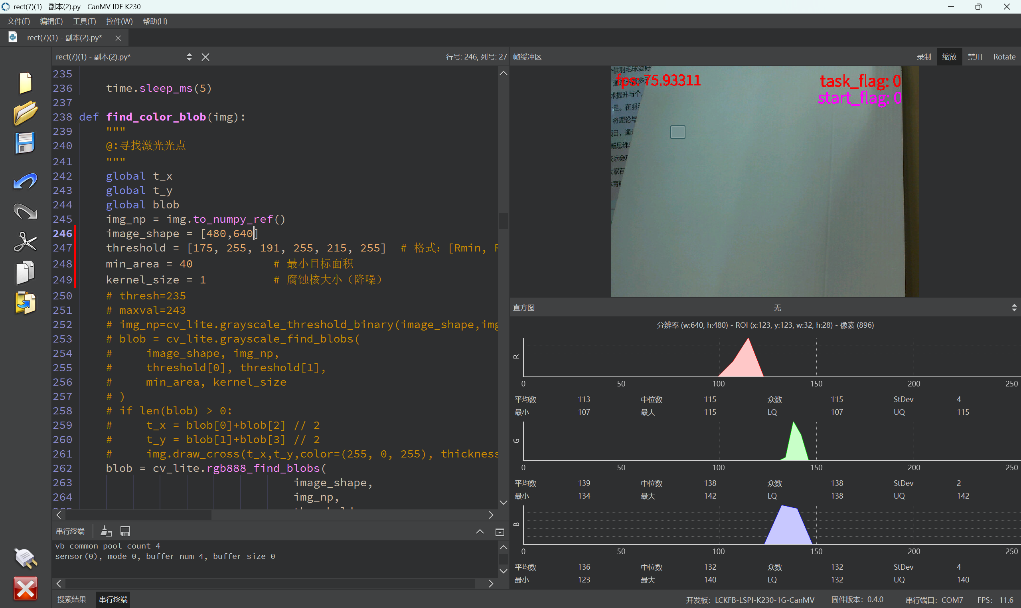Toggle the 录制 record button
The image size is (1021, 608).
pos(924,57)
